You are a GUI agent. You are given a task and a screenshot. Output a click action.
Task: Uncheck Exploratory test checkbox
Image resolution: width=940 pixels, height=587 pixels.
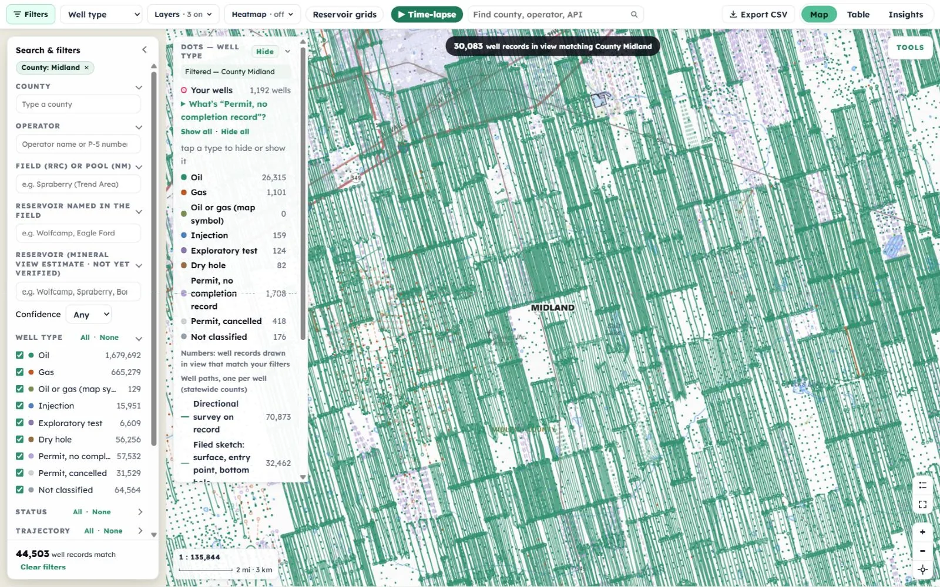click(x=19, y=423)
